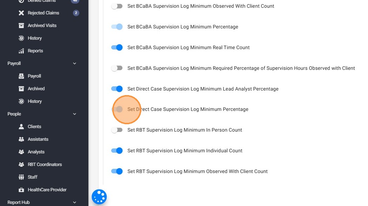Open RBT Coordinators in the sidebar

coord(45,165)
